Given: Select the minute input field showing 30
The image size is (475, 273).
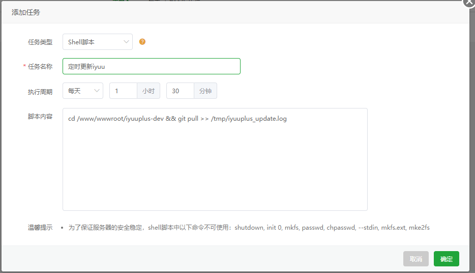Looking at the screenshot, I should point(180,91).
